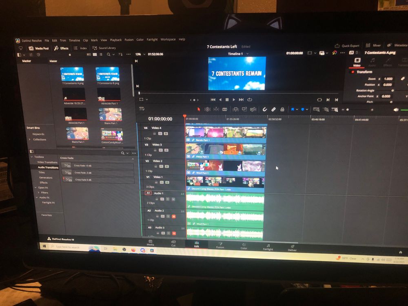Screen dimensions: 408x306
Task: Toggle the Loop playback button
Action: click(250, 100)
